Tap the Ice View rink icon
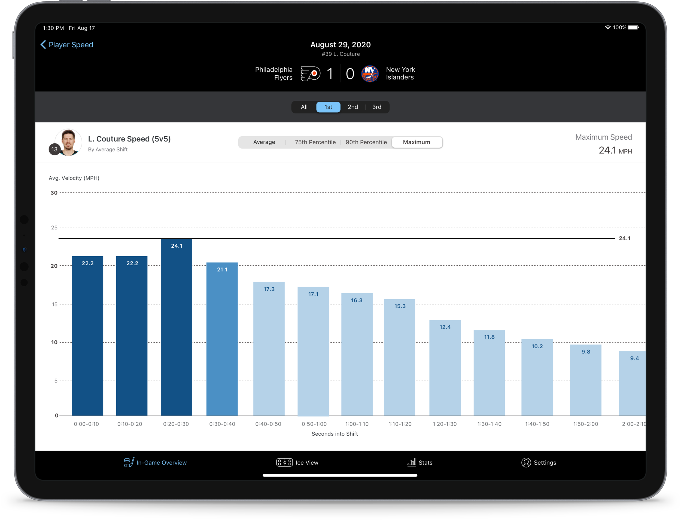681x520 pixels. [284, 462]
